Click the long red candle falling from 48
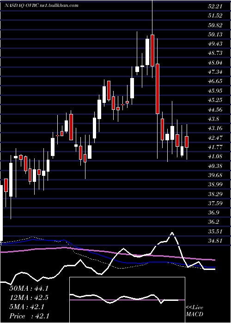 coord(158,89)
